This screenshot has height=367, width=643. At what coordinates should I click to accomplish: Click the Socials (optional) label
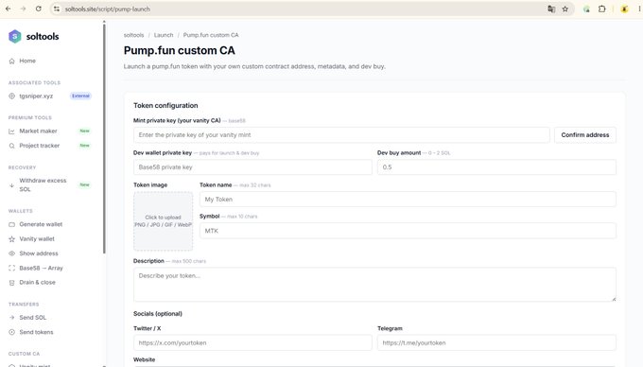158,314
